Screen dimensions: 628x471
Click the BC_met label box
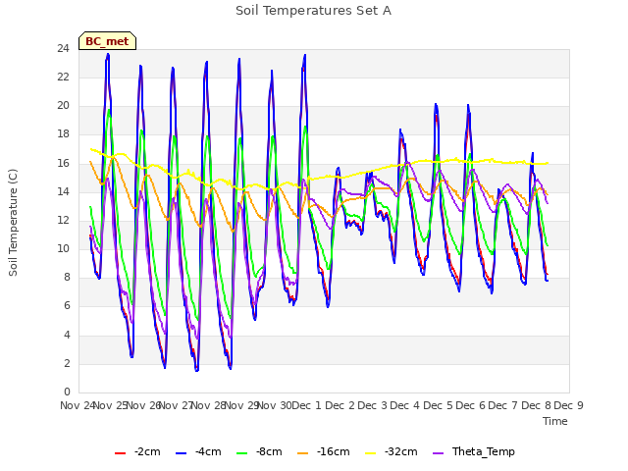tap(107, 41)
